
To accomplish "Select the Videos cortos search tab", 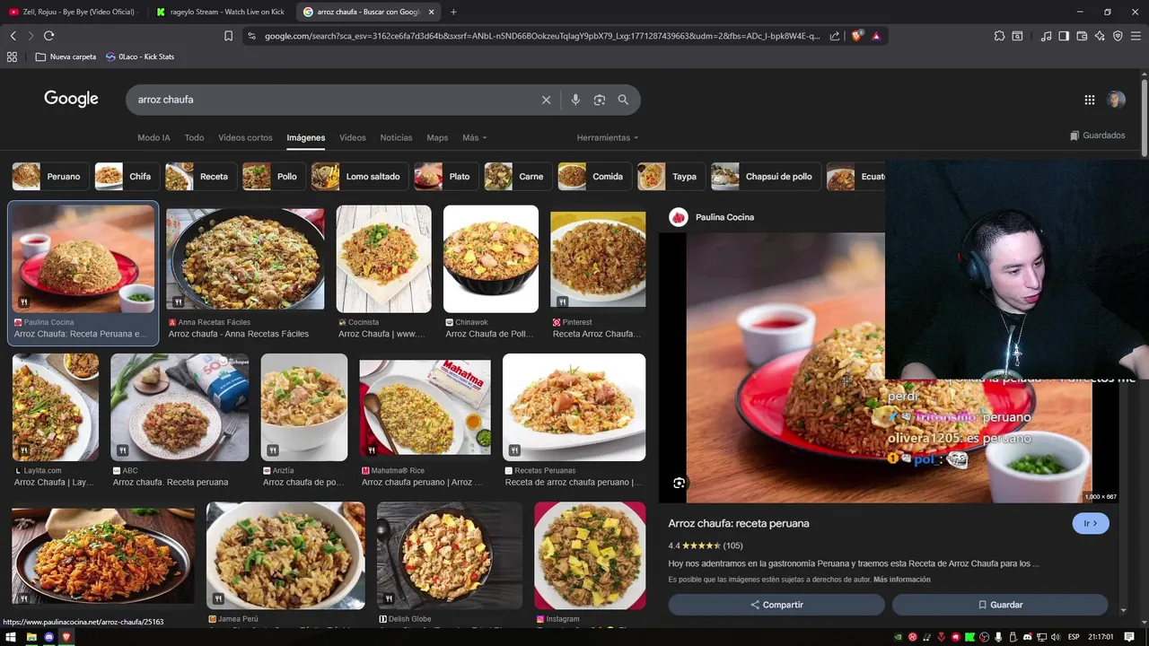I will 245,138.
